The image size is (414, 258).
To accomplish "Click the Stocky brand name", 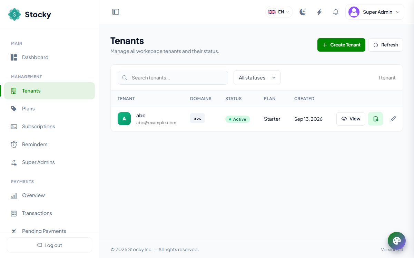I will coord(38,14).
